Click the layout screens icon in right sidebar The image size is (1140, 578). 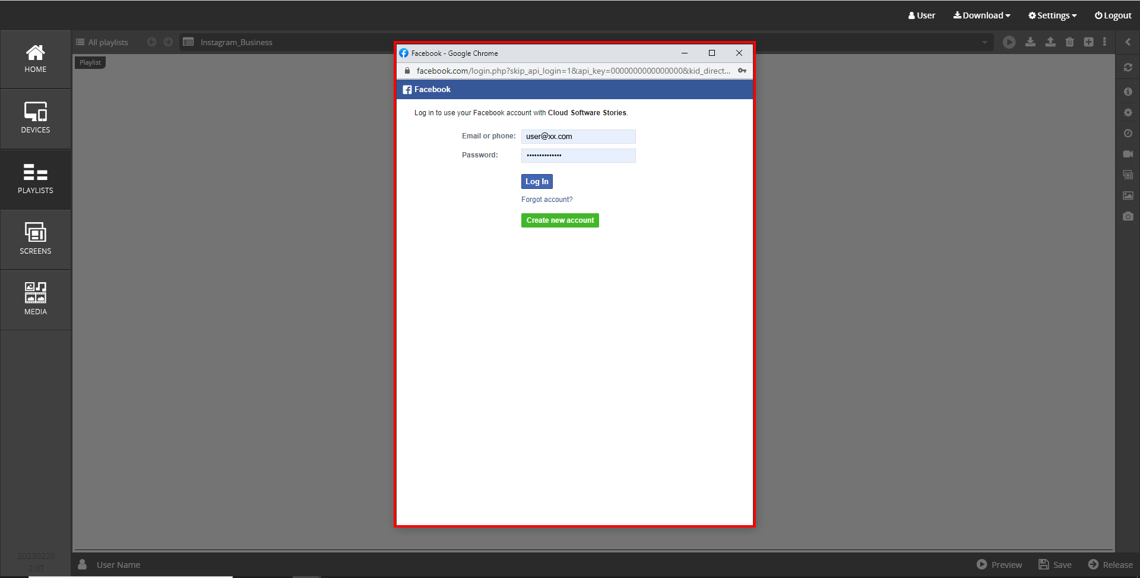[1128, 175]
